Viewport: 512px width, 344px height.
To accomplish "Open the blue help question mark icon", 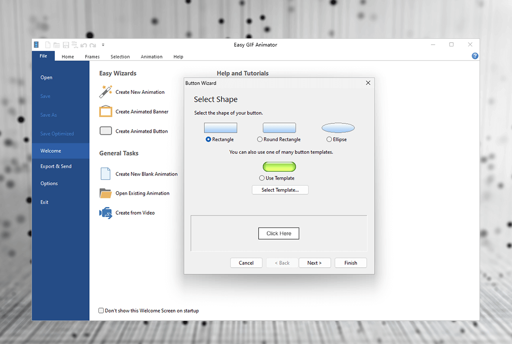I will [x=475, y=56].
